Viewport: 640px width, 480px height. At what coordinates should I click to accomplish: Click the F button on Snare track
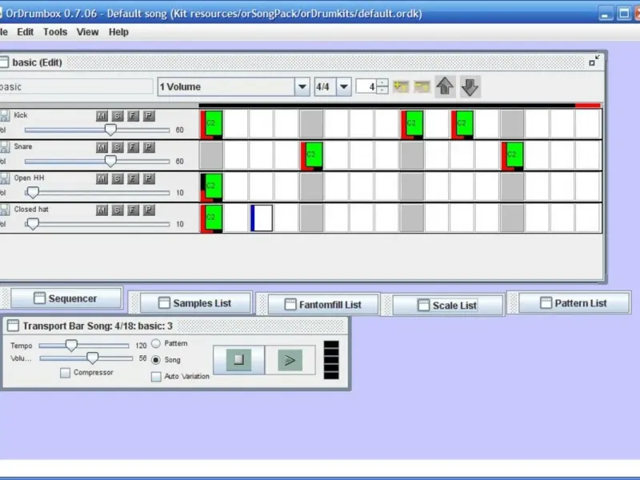click(133, 147)
